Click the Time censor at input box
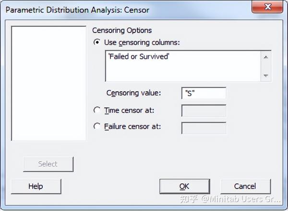Screen dimensions: 288x211 204,111
